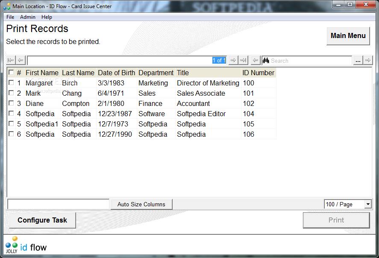Viewport: 379px width, 258px height.
Task: Click the Jolly id flow logo
Action: pos(26,245)
